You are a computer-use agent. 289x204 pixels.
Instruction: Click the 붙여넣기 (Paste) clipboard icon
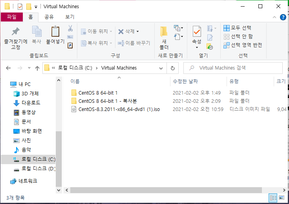(55, 35)
